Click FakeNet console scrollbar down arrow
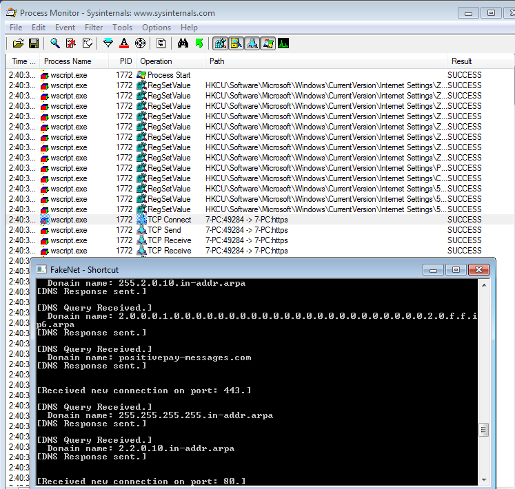 pos(485,480)
